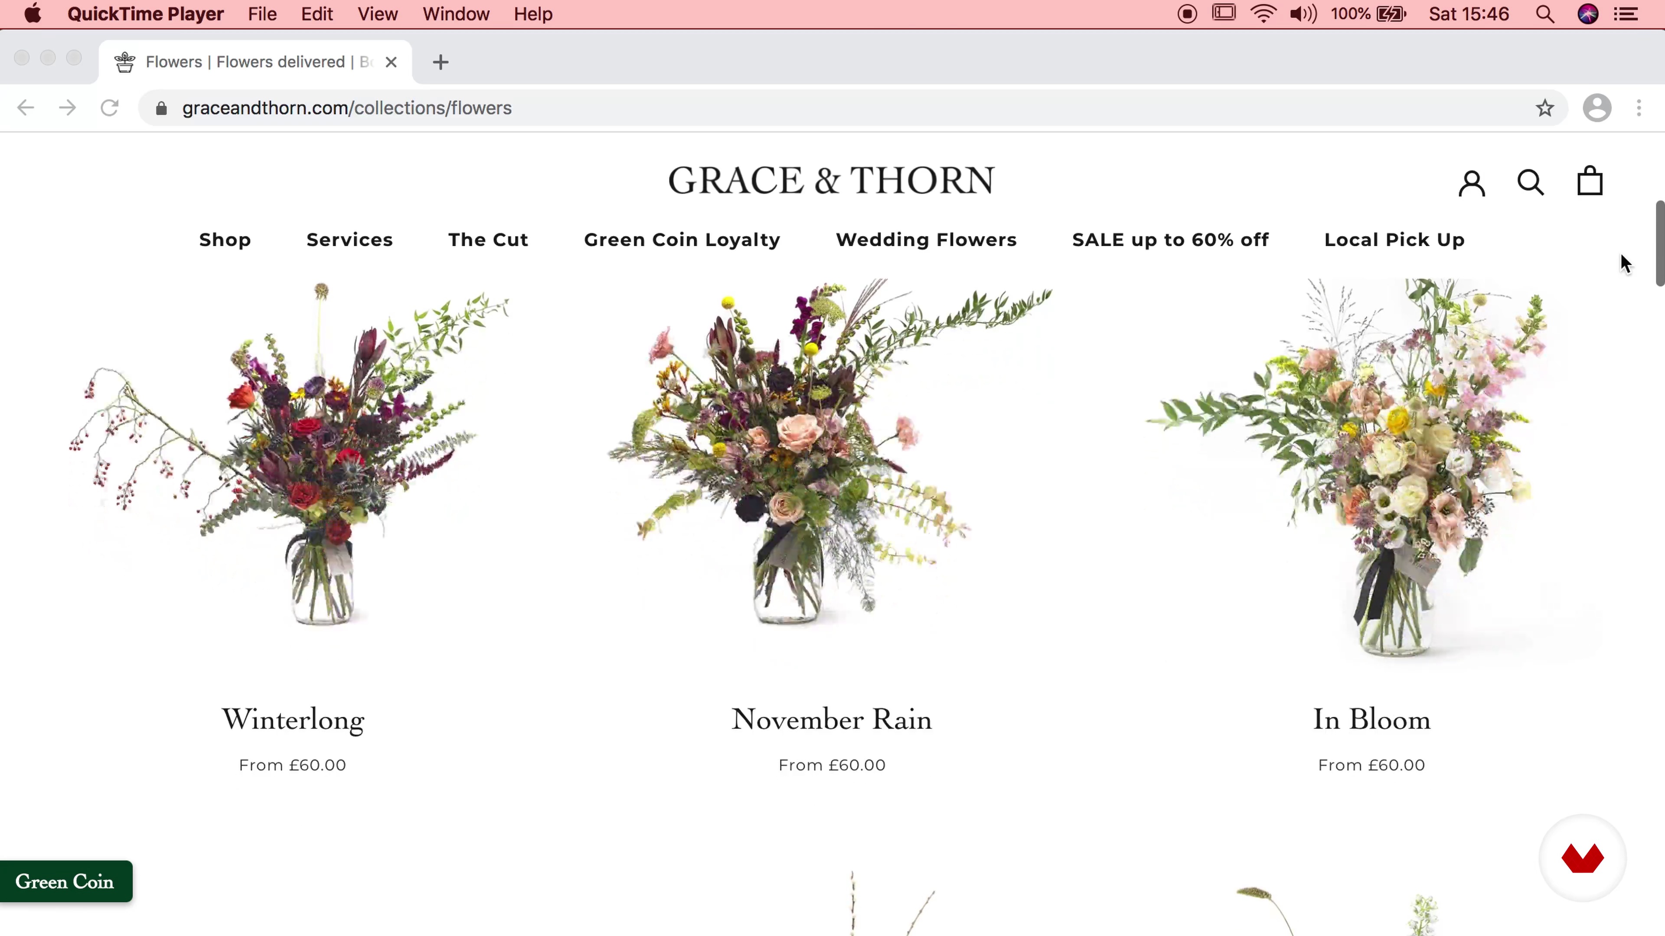The image size is (1665, 936).
Task: Click the Flowers browser tab
Action: click(x=255, y=62)
